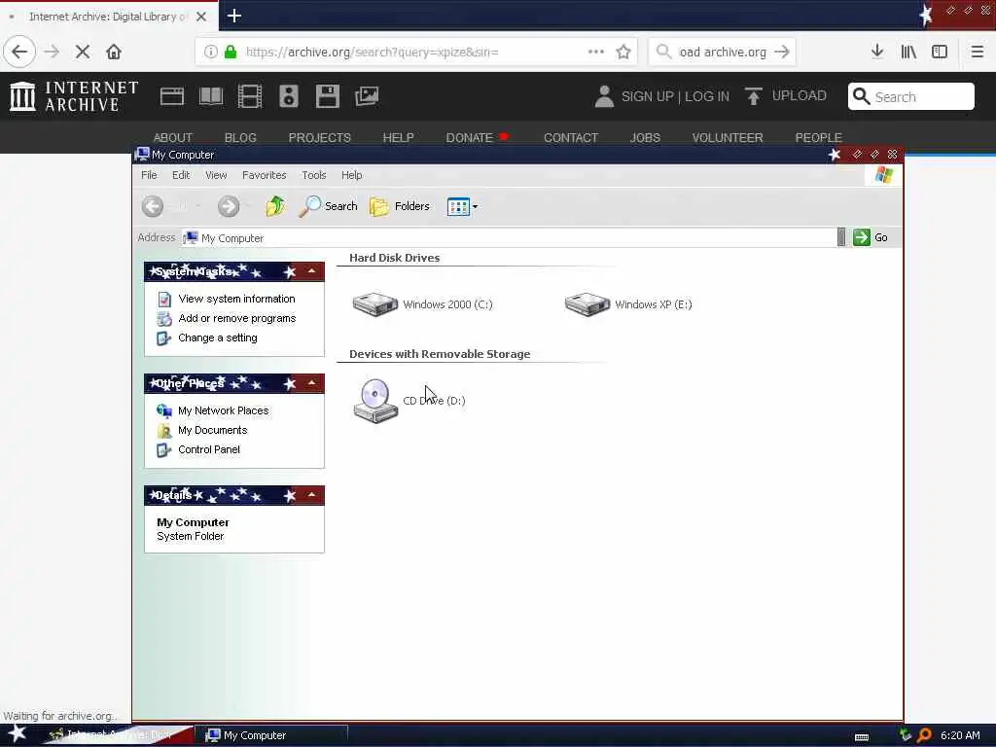Select Windows XP (E:) drive

tap(628, 304)
